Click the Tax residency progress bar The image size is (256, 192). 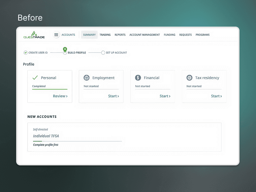[204, 89]
